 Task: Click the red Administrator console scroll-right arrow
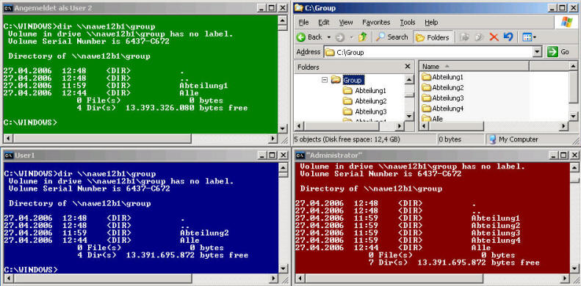[x=565, y=279]
